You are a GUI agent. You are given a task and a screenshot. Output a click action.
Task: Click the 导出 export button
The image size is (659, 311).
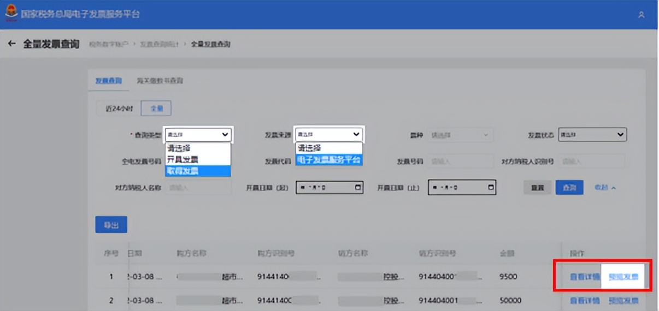111,224
